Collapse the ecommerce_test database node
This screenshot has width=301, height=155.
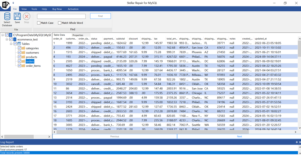pyautogui.click(x=7, y=39)
